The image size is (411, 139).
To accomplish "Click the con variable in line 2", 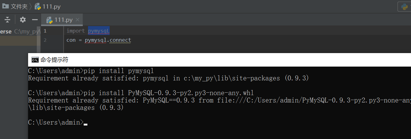I will point(71,40).
